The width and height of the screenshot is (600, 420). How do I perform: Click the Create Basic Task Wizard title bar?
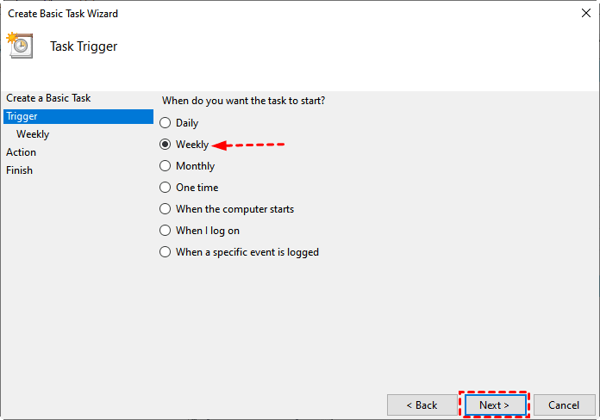point(259,14)
